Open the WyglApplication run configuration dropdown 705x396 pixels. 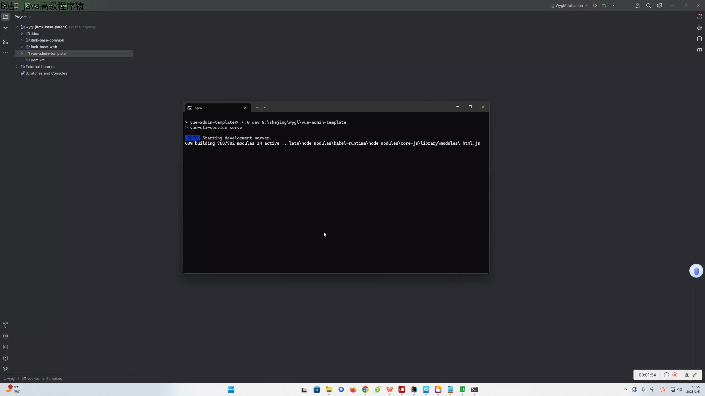(x=569, y=5)
